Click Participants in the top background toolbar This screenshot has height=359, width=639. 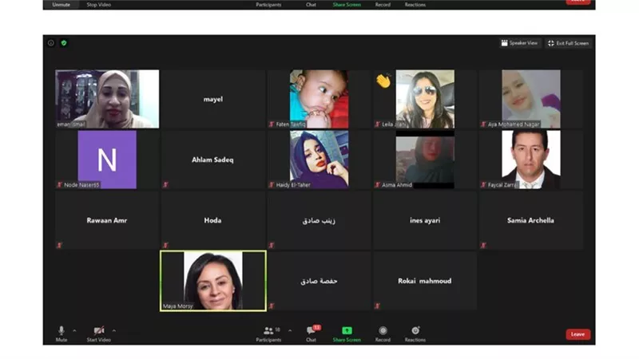pos(268,5)
